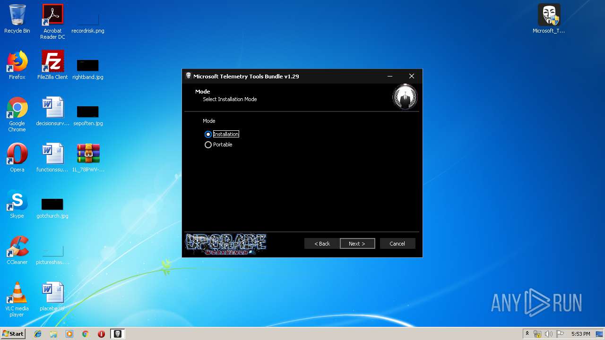This screenshot has width=605, height=340.
Task: Open the Skype desktop shortcut
Action: [17, 204]
